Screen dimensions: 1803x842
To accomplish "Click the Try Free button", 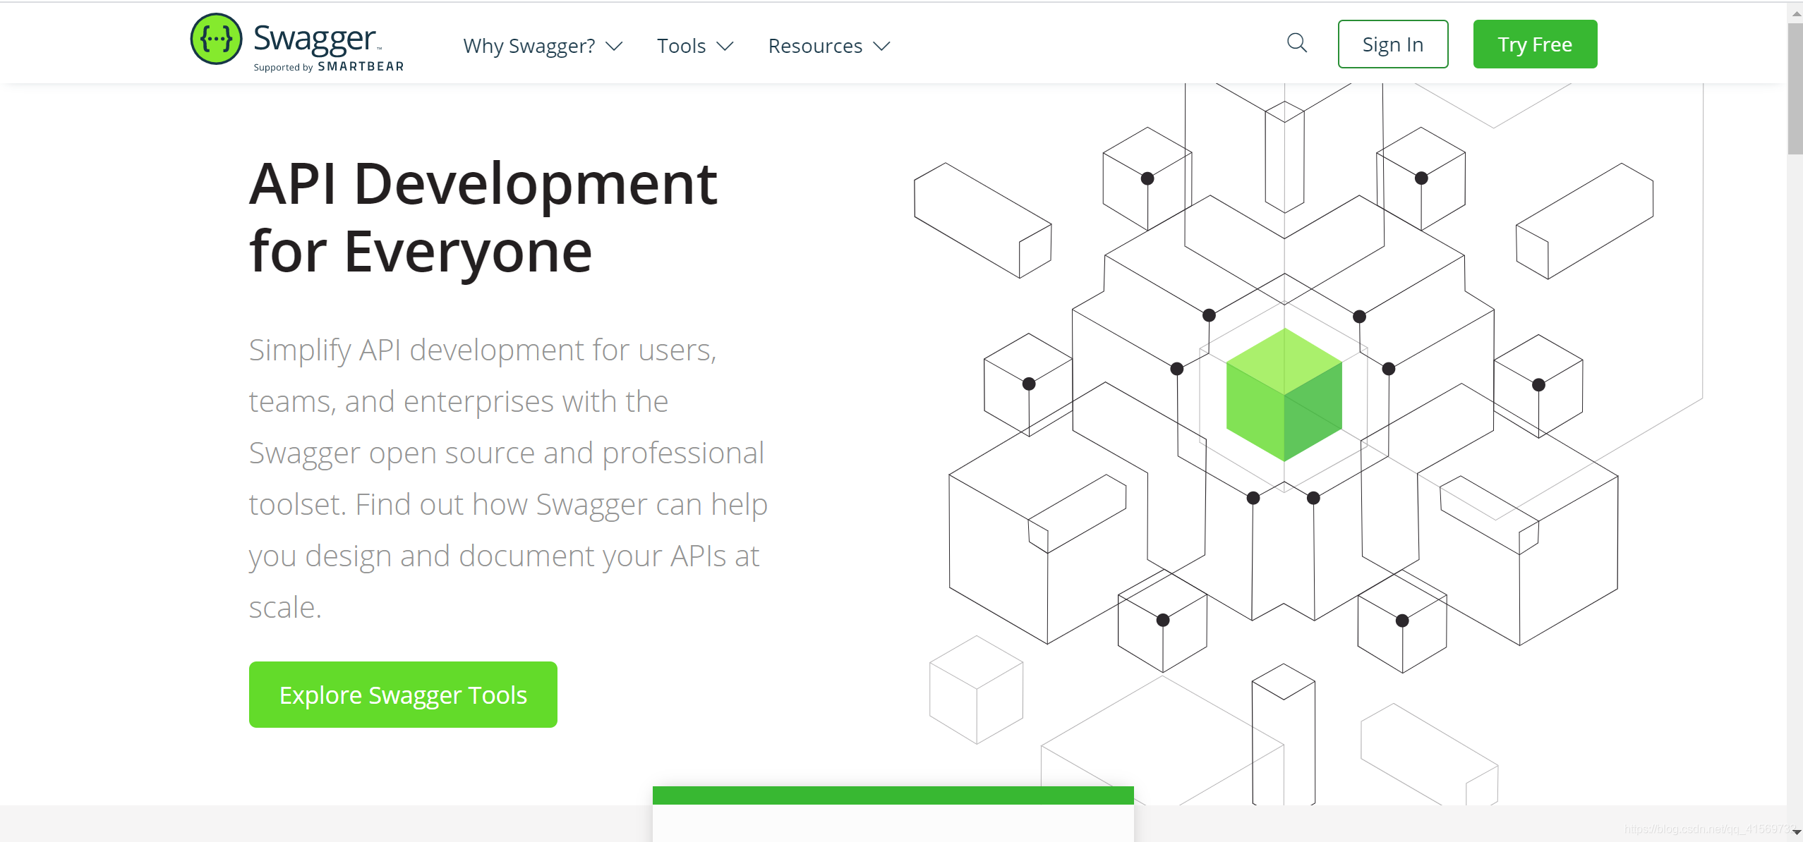I will tap(1535, 44).
